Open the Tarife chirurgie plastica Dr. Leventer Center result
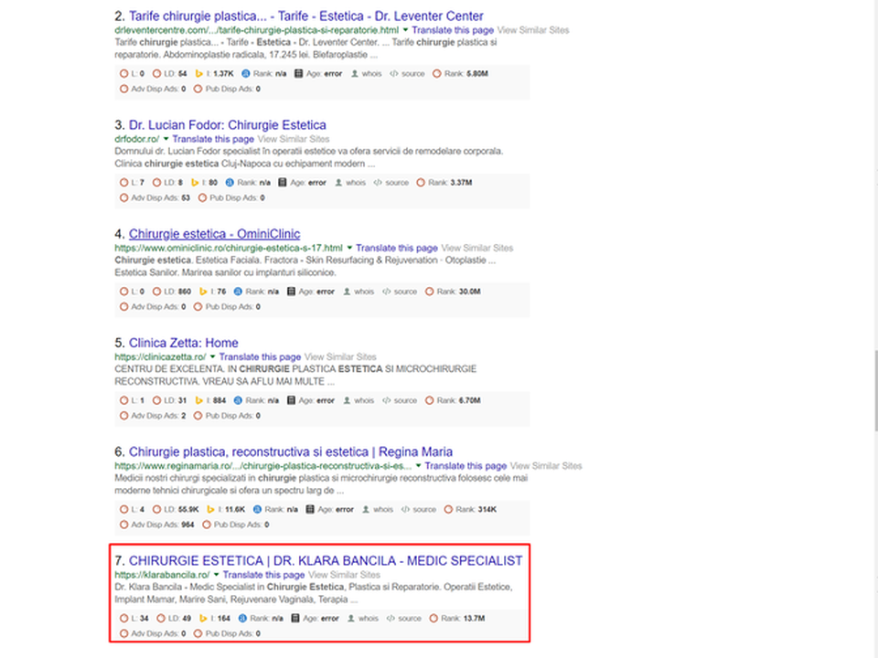878x658 pixels. click(x=306, y=16)
